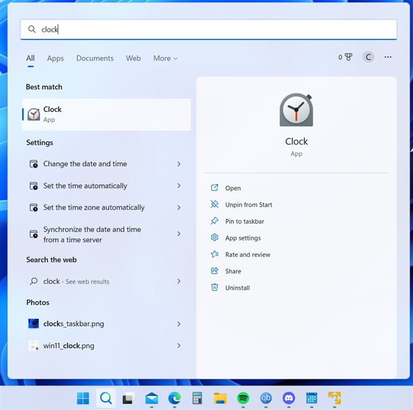
Task: Expand chevron next to clocks_taskbar.png
Action: point(179,324)
